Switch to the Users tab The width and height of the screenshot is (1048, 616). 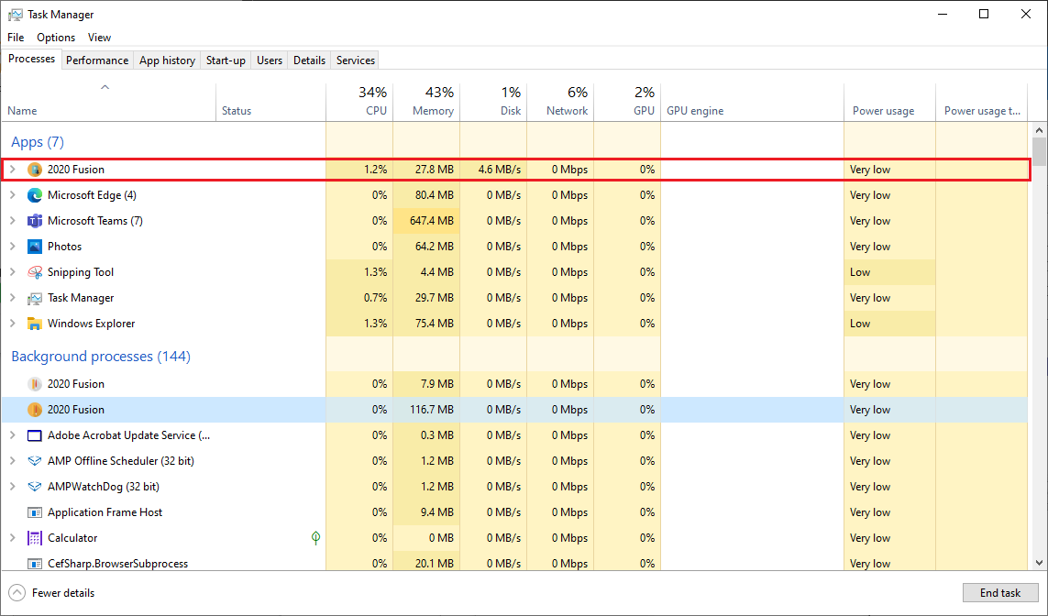tap(270, 60)
